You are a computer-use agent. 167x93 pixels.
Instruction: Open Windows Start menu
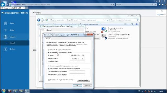[x=3, y=91]
